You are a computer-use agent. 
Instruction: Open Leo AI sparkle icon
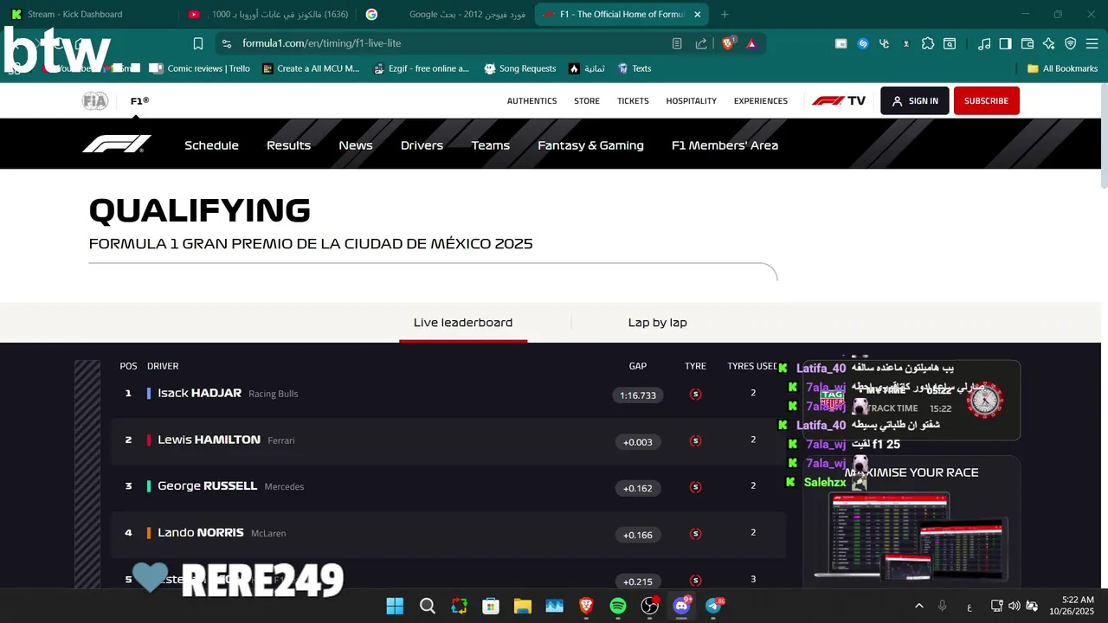point(1049,43)
